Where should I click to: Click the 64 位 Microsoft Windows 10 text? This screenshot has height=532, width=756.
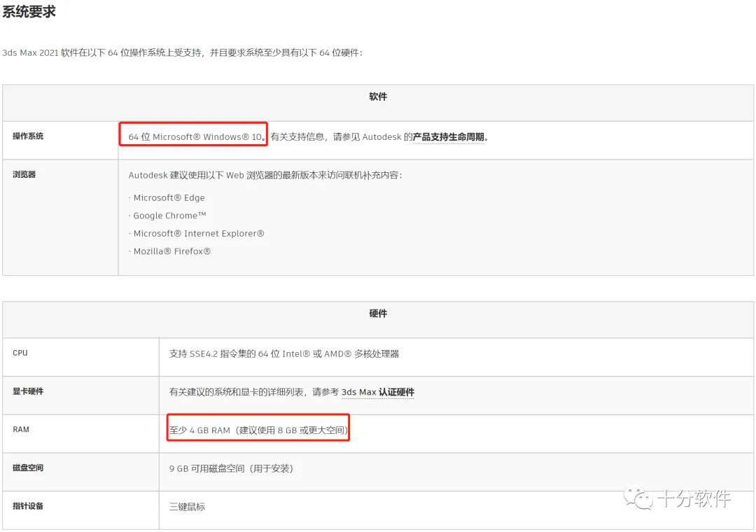196,137
